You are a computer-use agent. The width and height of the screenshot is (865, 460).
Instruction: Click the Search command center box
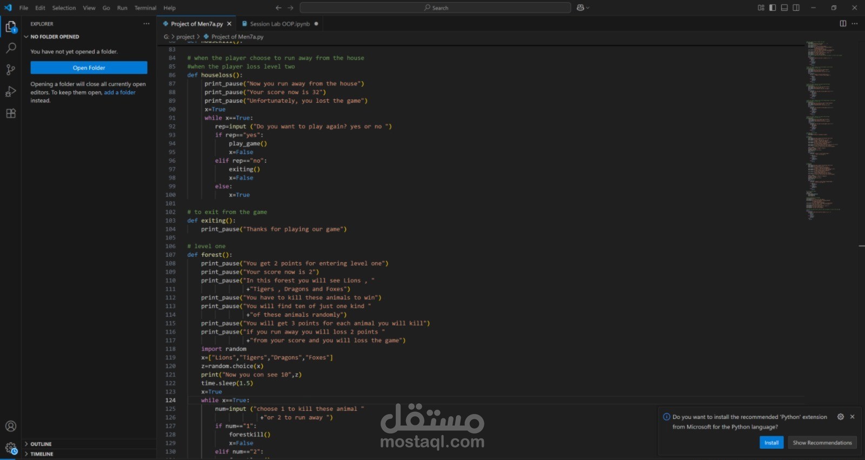point(435,8)
